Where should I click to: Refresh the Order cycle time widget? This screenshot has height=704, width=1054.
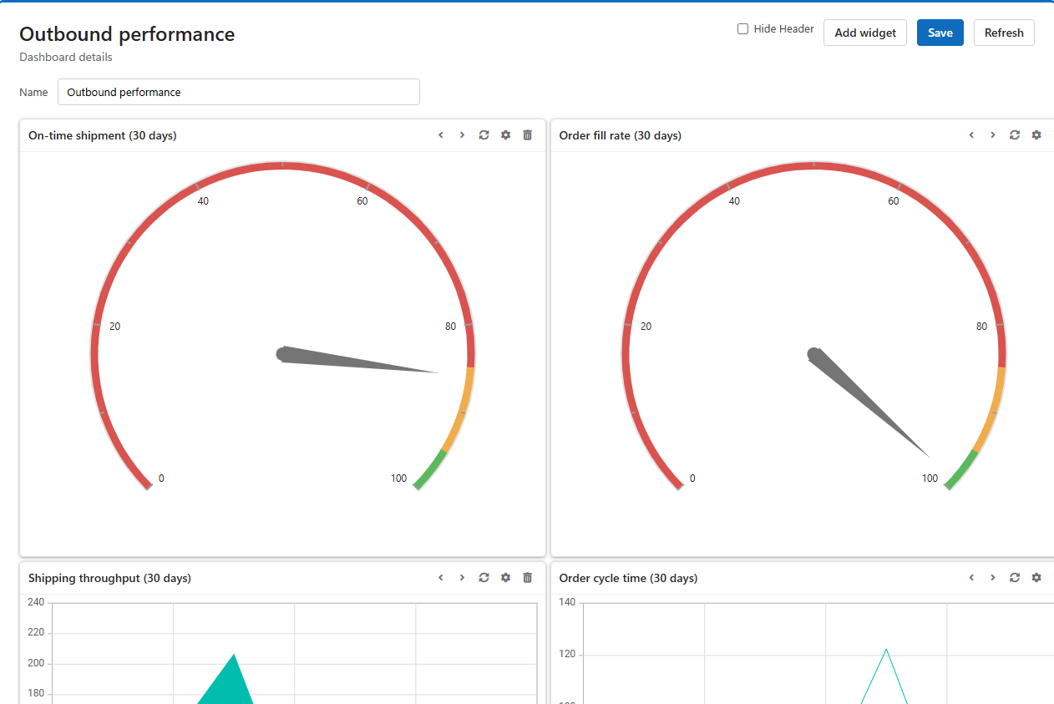coord(1015,578)
